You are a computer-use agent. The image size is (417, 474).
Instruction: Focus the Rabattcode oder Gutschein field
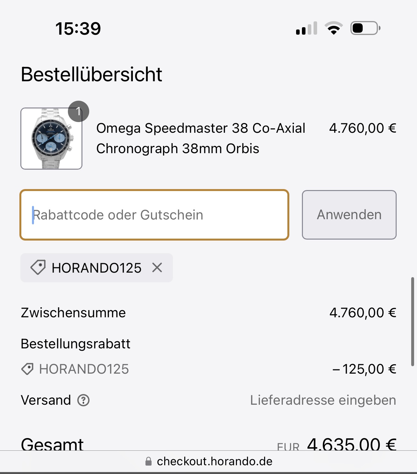(154, 215)
